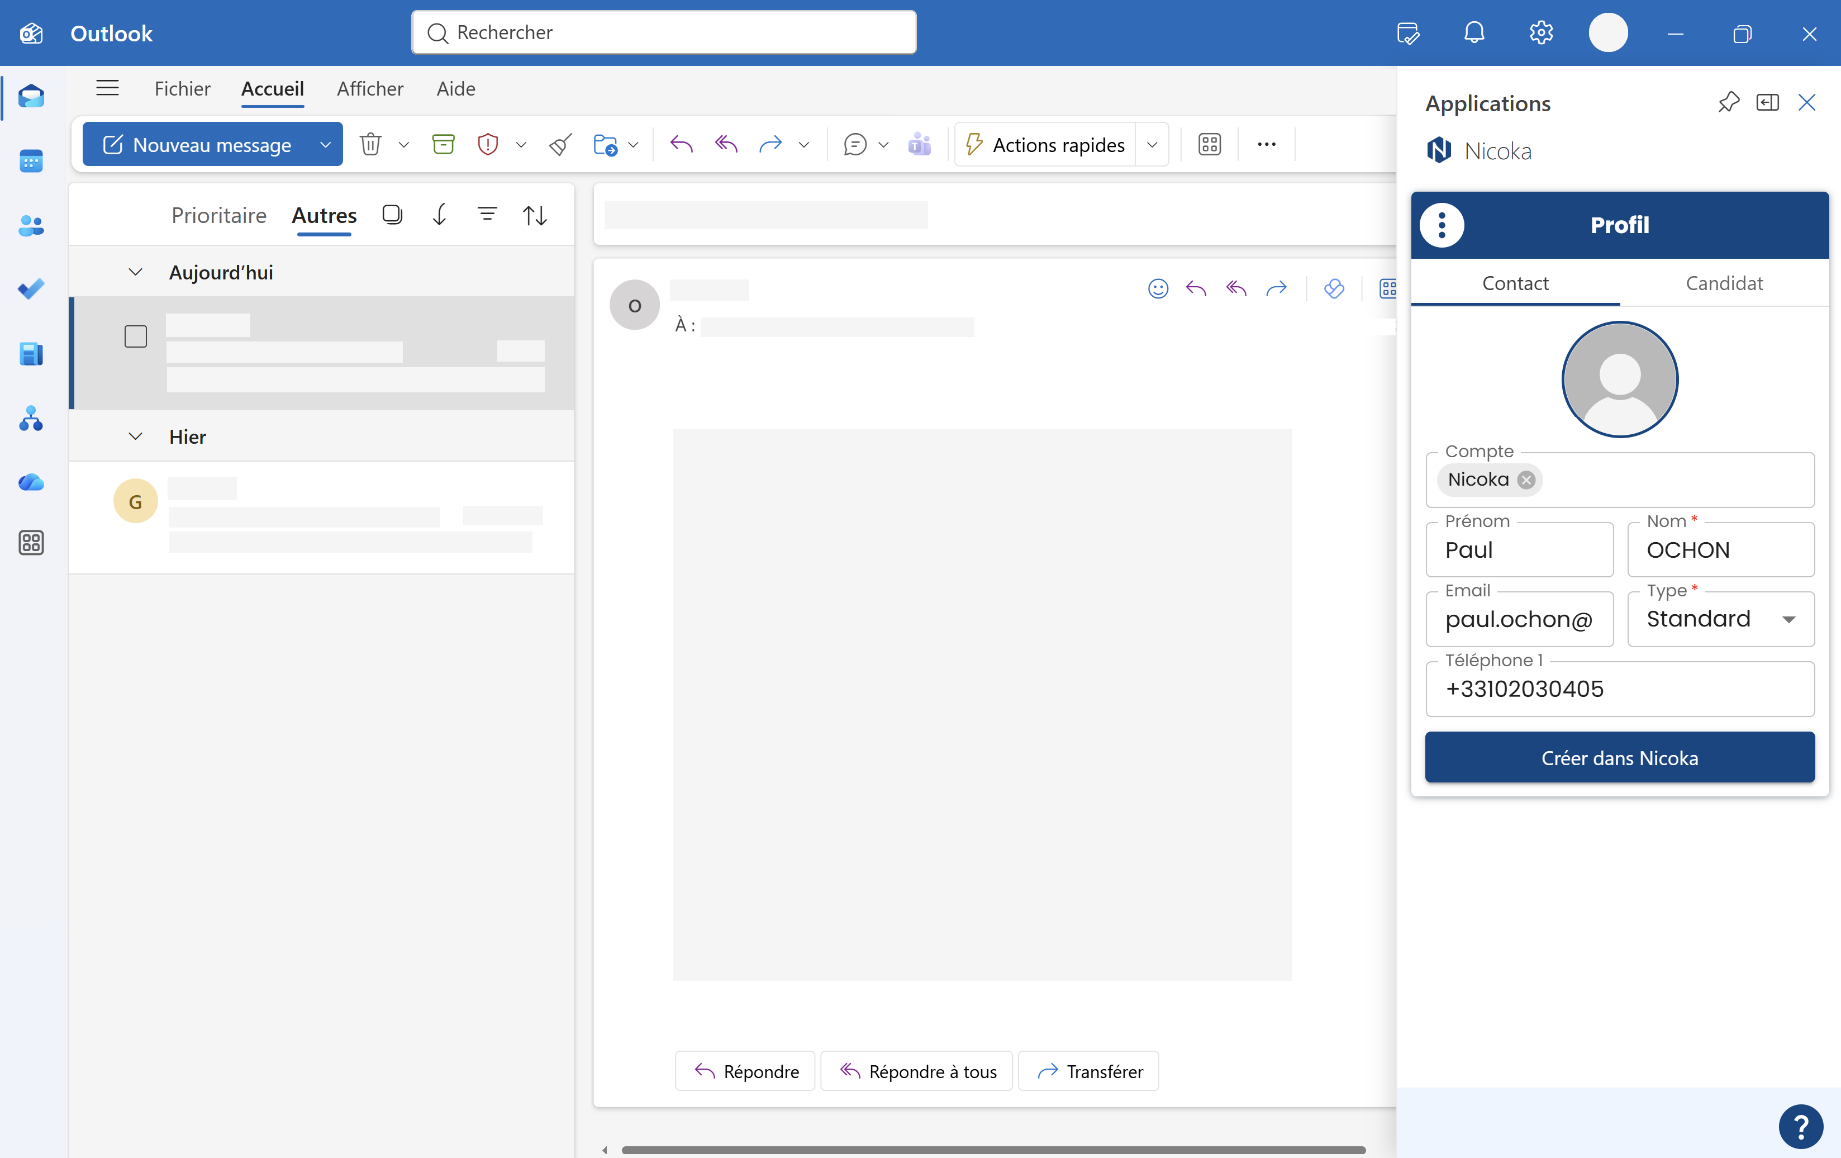Click the Transférer button
The width and height of the screenshot is (1841, 1158).
pyautogui.click(x=1089, y=1071)
